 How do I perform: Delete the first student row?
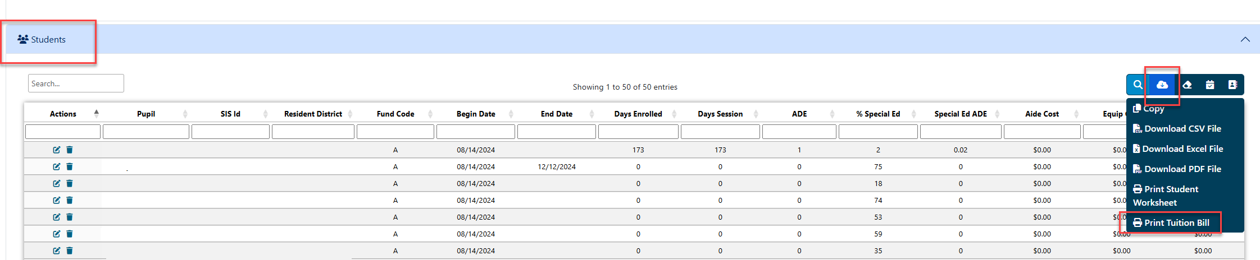70,150
